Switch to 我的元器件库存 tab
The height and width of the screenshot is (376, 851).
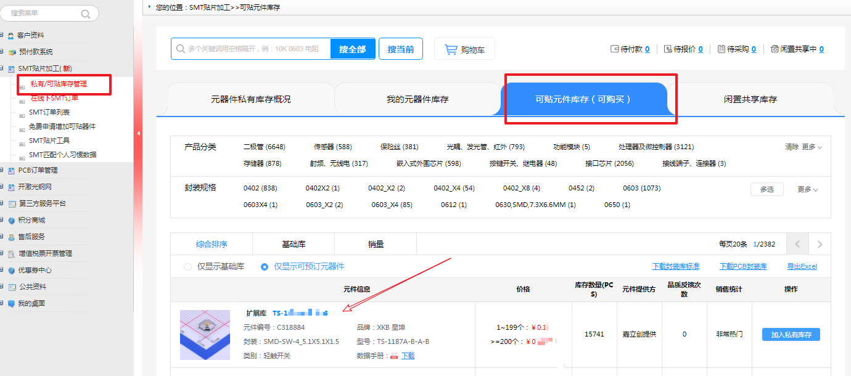coord(417,99)
